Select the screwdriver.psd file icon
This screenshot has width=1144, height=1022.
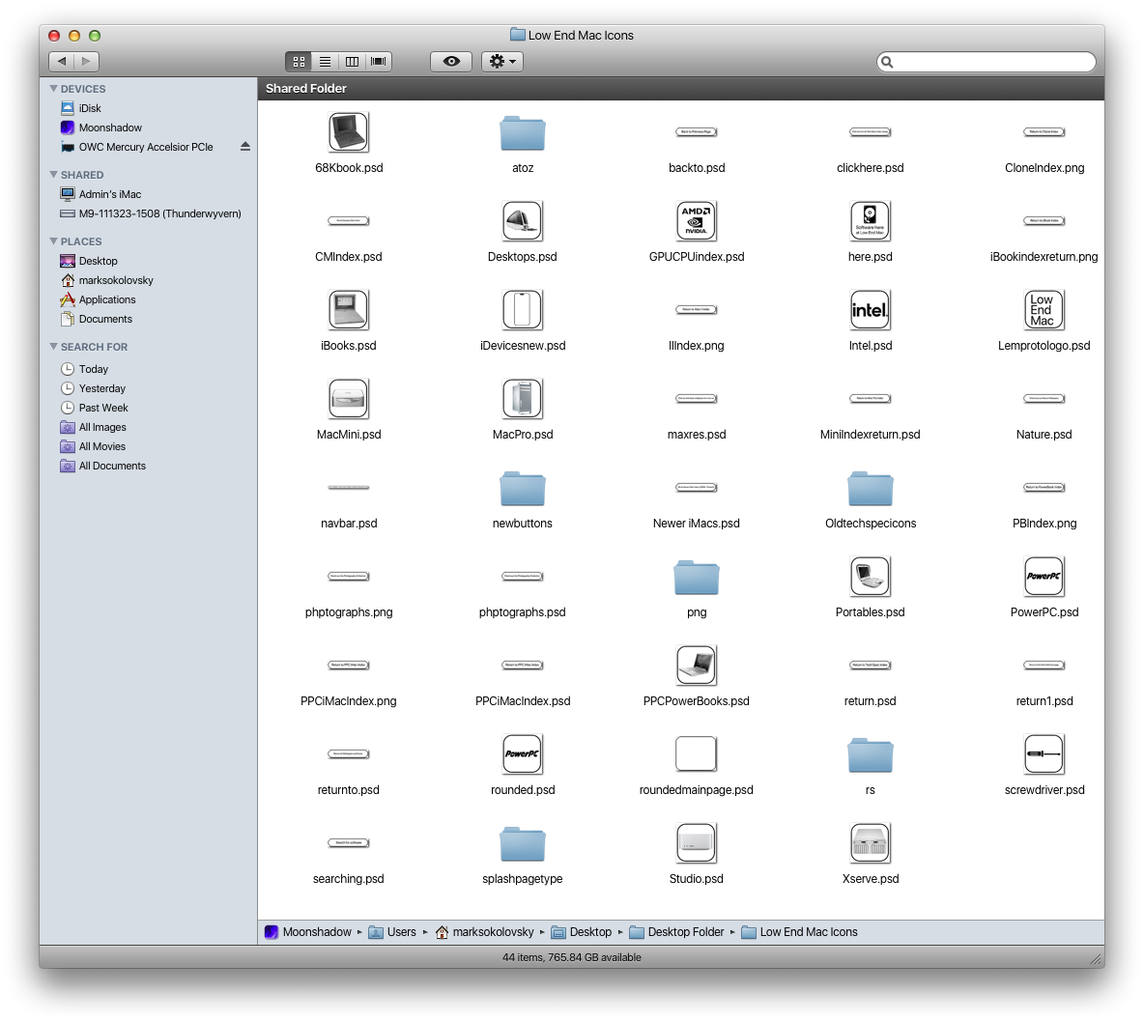[x=1044, y=754]
